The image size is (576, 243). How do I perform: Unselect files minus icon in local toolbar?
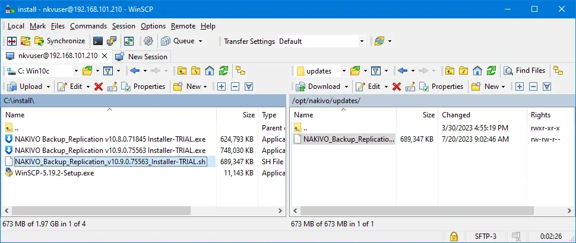tap(235, 87)
